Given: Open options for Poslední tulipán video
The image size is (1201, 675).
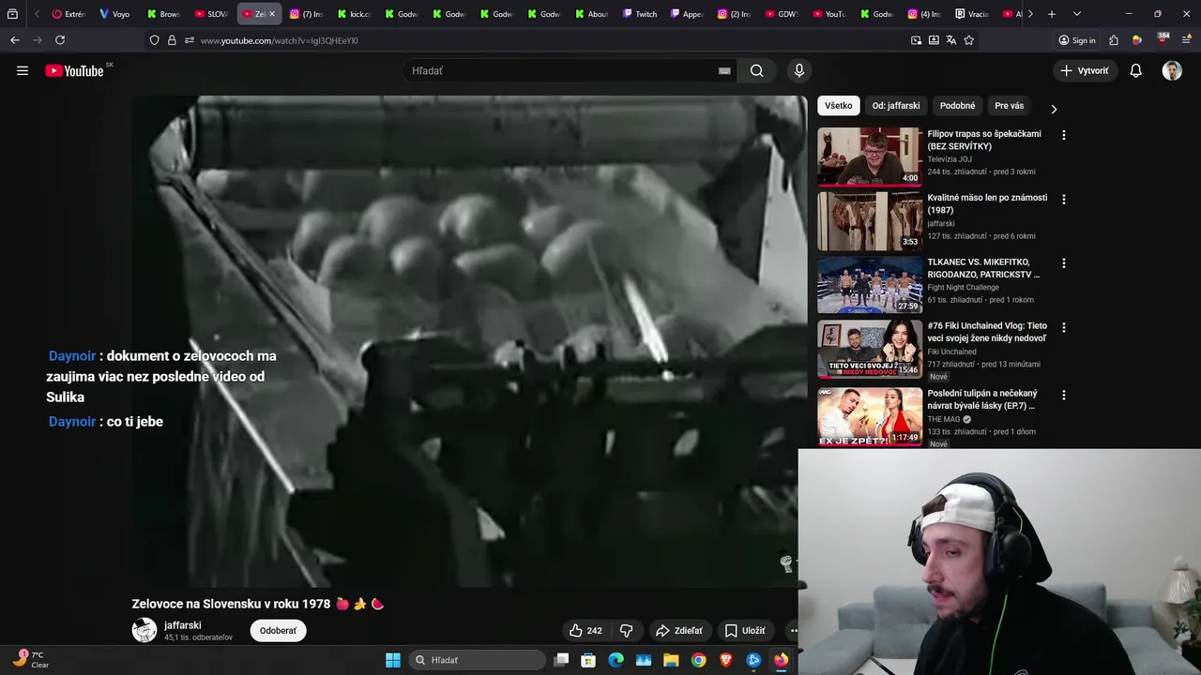Looking at the screenshot, I should pos(1063,395).
